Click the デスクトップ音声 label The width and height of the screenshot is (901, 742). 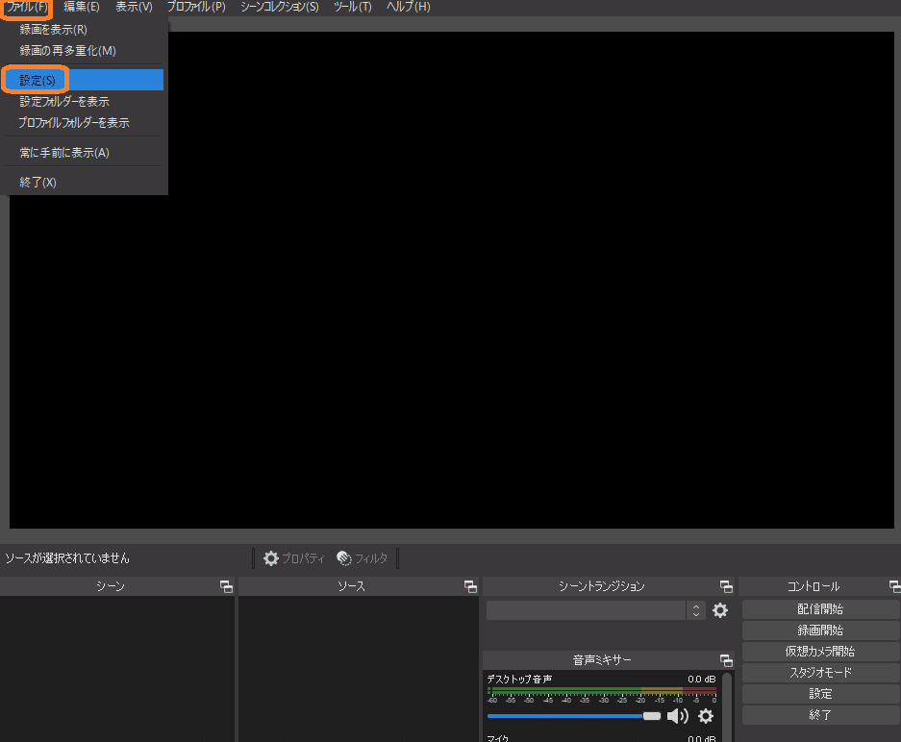click(519, 679)
